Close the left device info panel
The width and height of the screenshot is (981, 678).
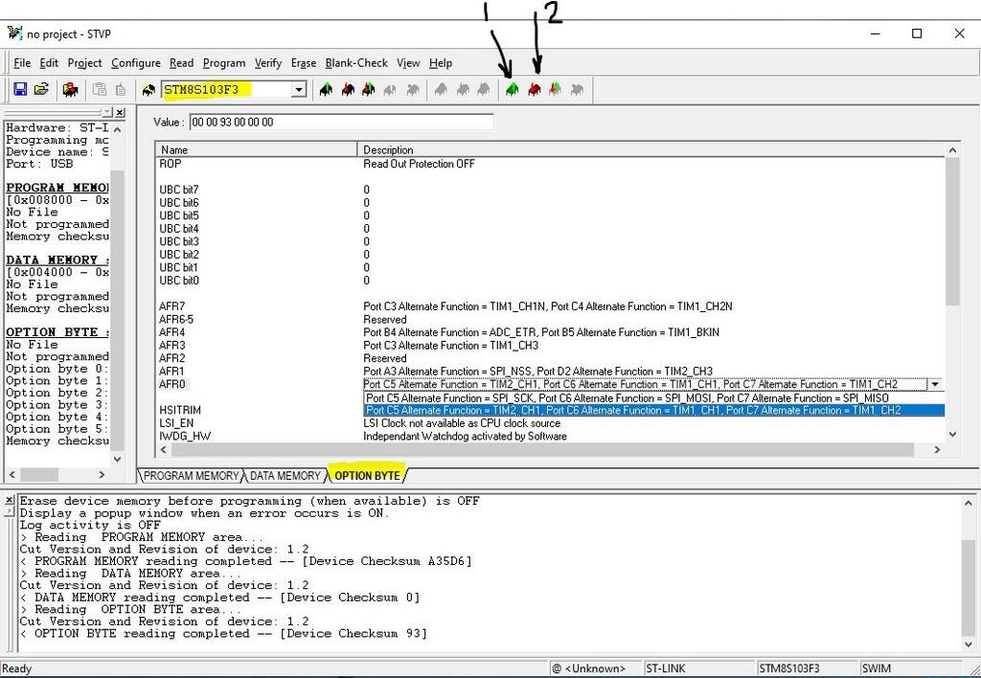tap(119, 113)
